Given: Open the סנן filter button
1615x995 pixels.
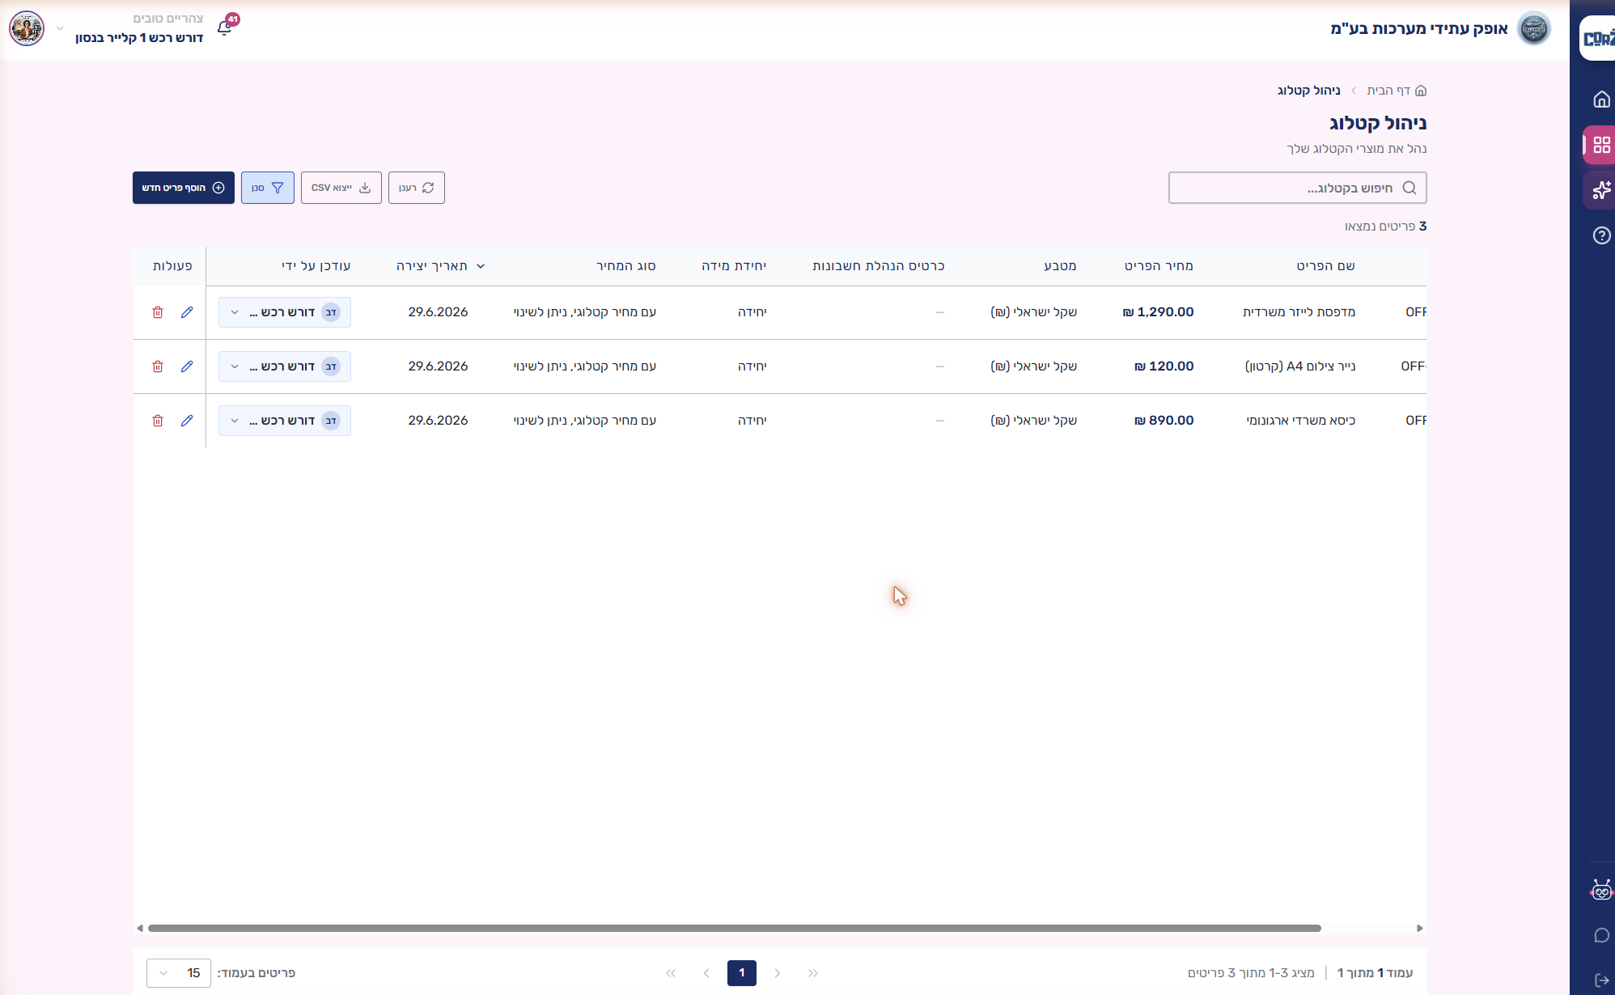Looking at the screenshot, I should (x=268, y=188).
